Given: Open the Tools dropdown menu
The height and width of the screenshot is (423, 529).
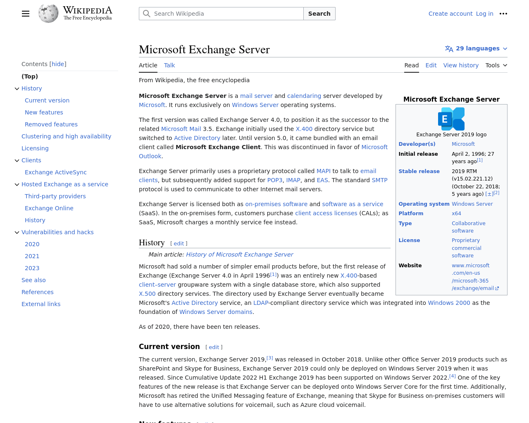Looking at the screenshot, I should pos(496,65).
